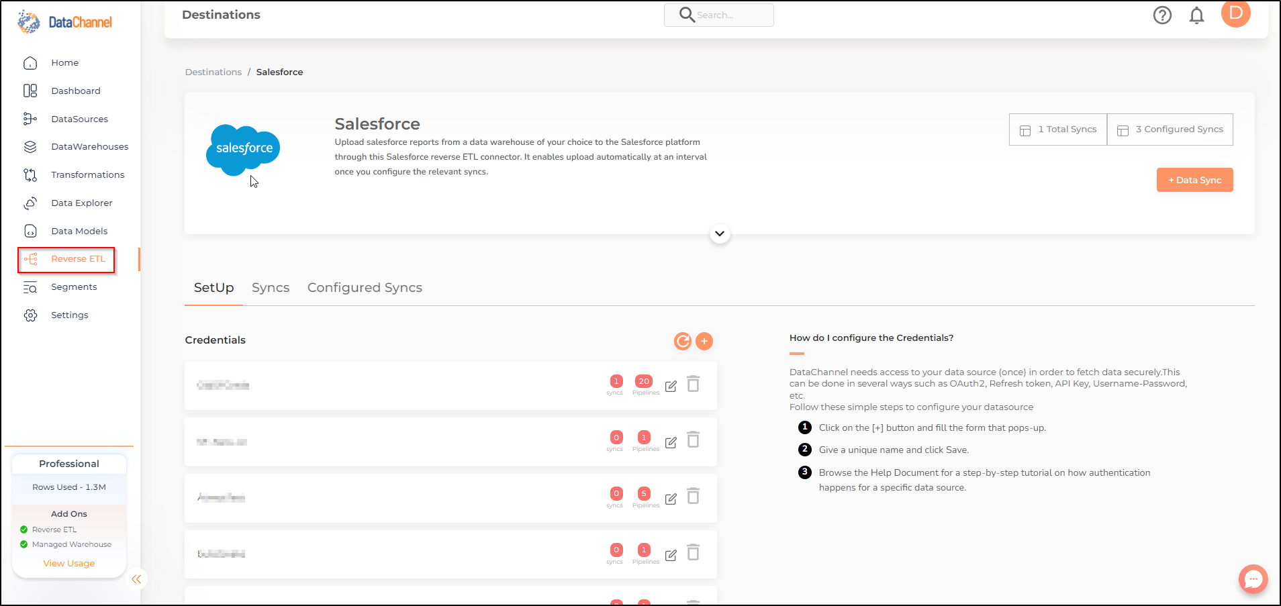This screenshot has width=1281, height=606.
Task: Edit the second credential row
Action: coord(671,442)
